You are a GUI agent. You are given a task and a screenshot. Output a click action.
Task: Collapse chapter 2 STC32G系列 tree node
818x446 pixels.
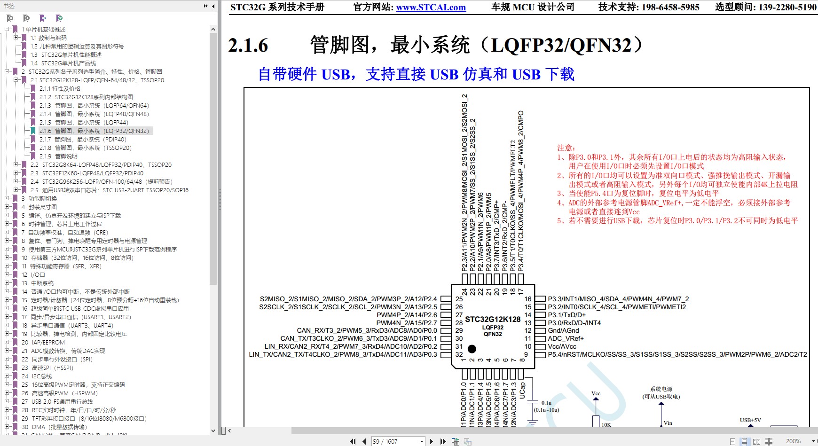(x=7, y=71)
